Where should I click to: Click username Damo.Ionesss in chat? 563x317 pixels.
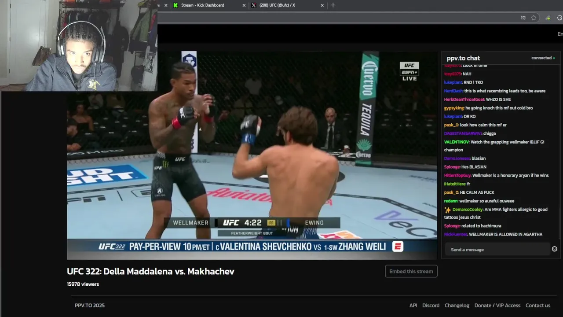[457, 158]
